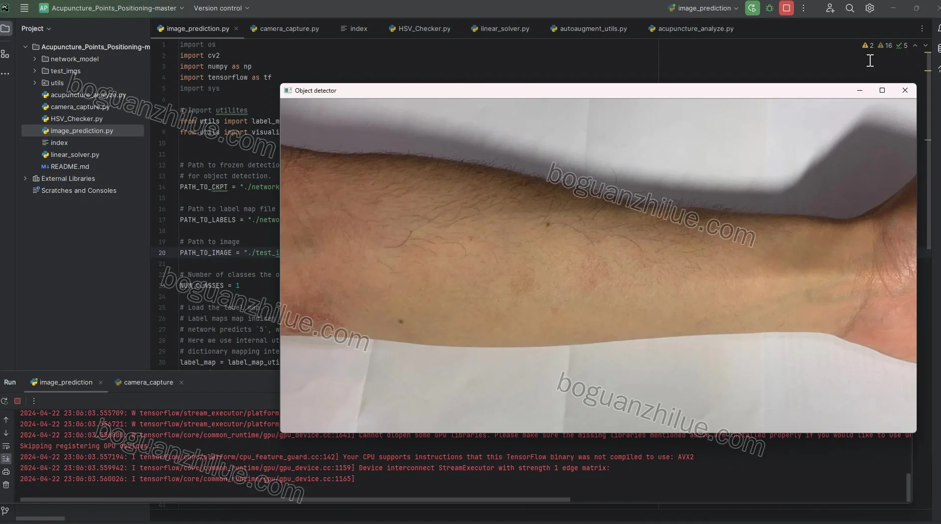Jump down the stack trace arrow
Screen dimensions: 941x524
coord(6,433)
